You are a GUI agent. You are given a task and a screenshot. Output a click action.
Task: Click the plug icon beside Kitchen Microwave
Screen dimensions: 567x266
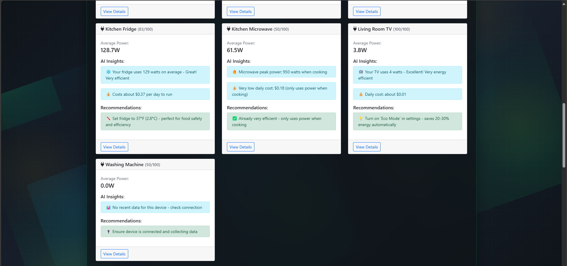(x=228, y=29)
